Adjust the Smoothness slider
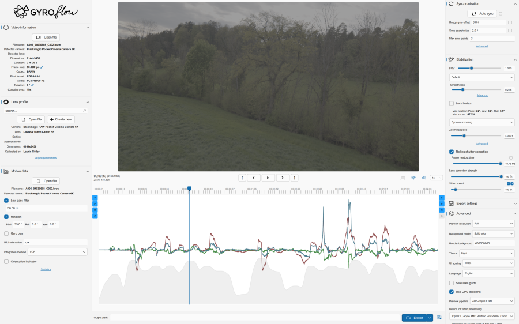The image size is (519, 324). (x=462, y=89)
